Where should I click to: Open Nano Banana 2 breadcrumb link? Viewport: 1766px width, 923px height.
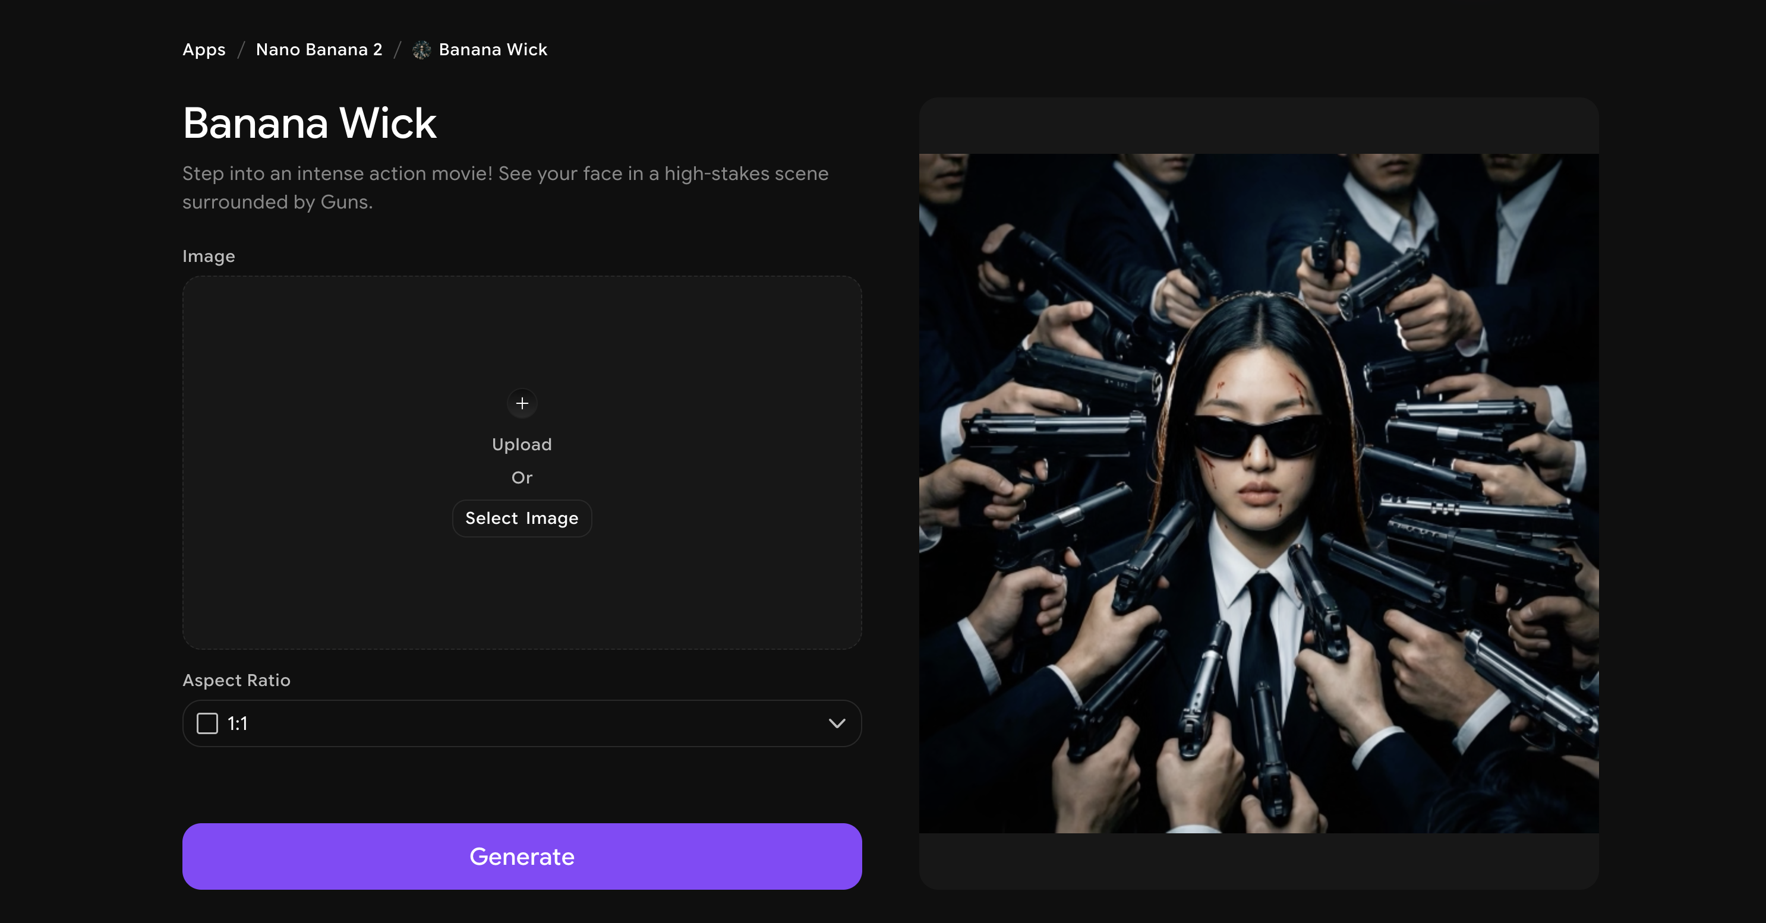pyautogui.click(x=318, y=50)
